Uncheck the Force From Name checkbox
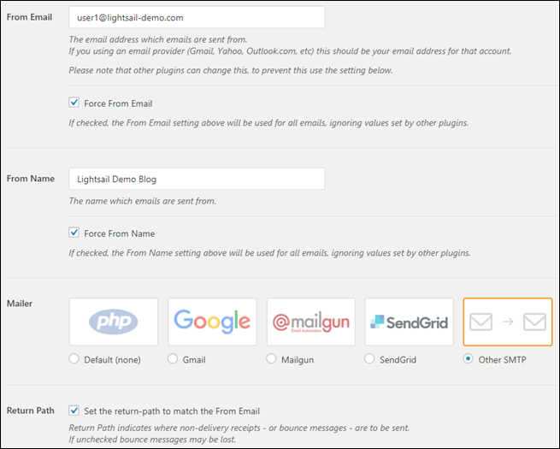The height and width of the screenshot is (449, 560). tap(74, 233)
